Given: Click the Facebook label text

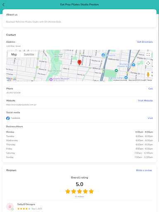Looking at the screenshot, I should coord(15,118).
